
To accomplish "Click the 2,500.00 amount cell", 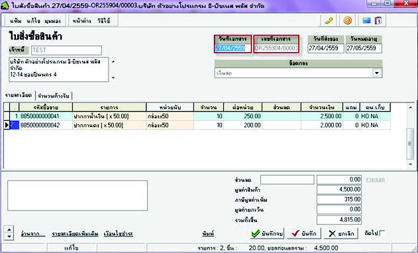I will pos(322,116).
